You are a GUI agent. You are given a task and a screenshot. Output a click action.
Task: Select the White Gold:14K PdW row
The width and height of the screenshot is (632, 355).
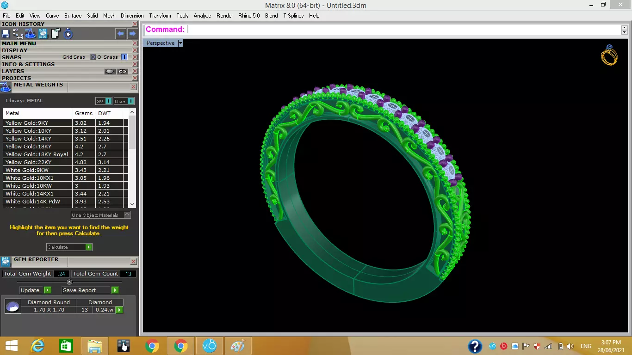coord(65,202)
